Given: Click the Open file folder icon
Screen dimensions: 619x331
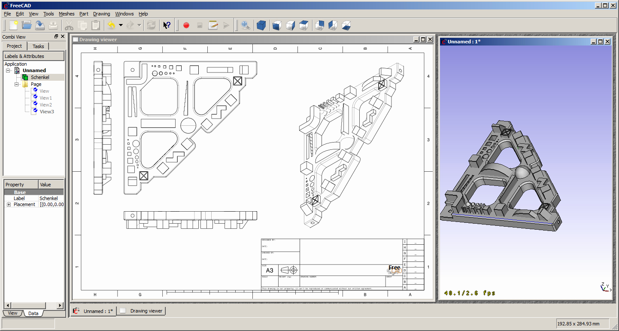Looking at the screenshot, I should (27, 25).
